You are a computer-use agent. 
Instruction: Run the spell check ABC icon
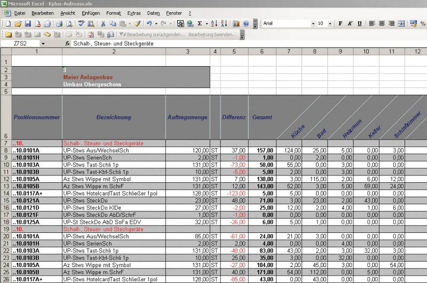(81, 24)
